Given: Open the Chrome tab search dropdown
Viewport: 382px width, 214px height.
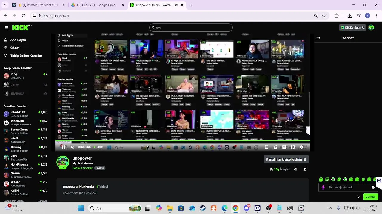Looking at the screenshot, I should tap(5, 5).
